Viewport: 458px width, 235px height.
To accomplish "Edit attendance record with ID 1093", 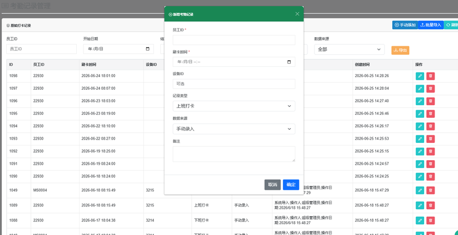I will [x=420, y=139].
